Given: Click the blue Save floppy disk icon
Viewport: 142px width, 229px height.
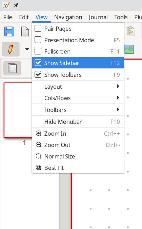Looking at the screenshot, I should tap(9, 31).
